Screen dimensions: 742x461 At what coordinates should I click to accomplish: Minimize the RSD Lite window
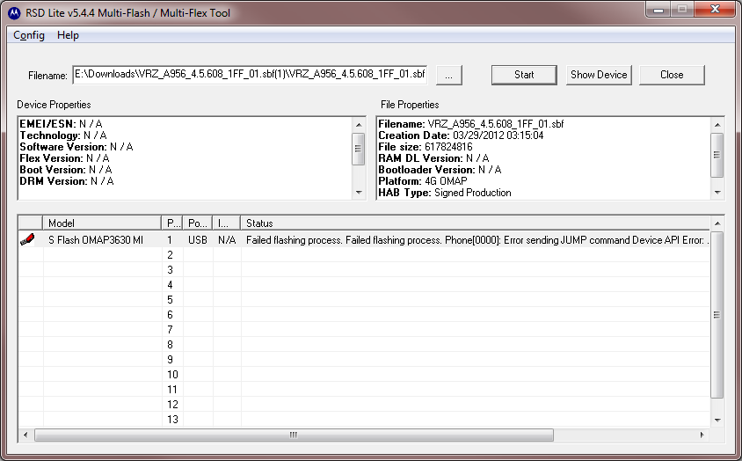click(x=658, y=9)
